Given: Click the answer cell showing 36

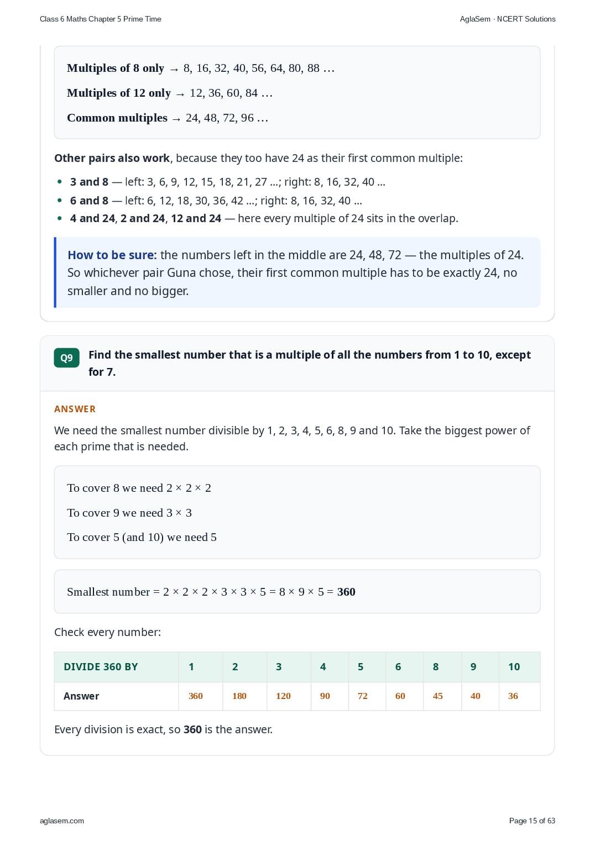Looking at the screenshot, I should [x=519, y=696].
